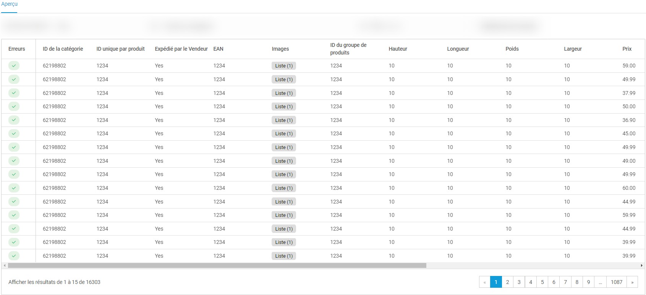Jump to last page 1087
This screenshot has height=295, width=646.
[x=617, y=282]
